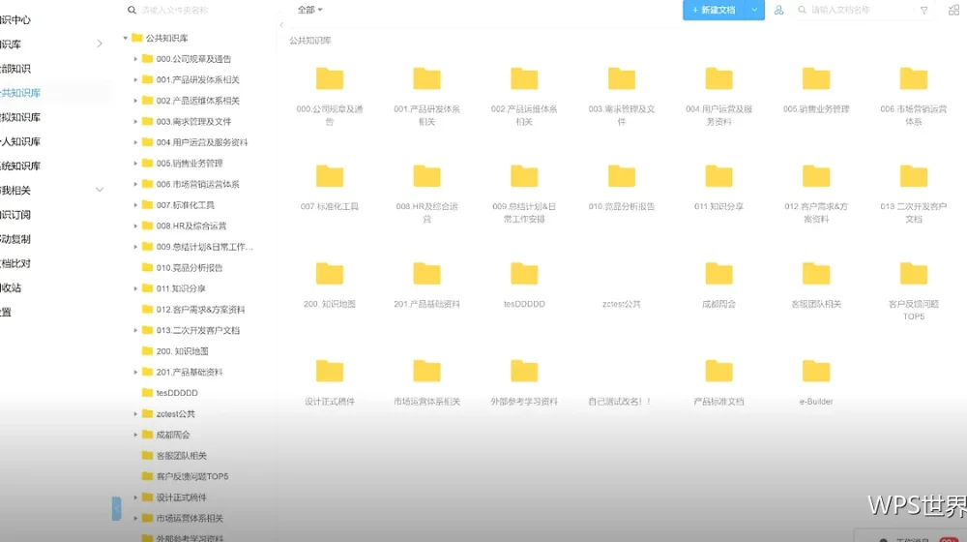Select 012.客户需求&方案资料 in the folder tree
Image resolution: width=967 pixels, height=542 pixels.
coord(200,310)
